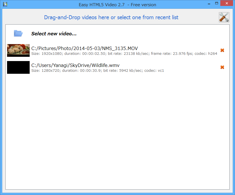Viewport: 235px width, 195px height.
Task: Click the sushi video thumbnail
Action: tap(18, 50)
